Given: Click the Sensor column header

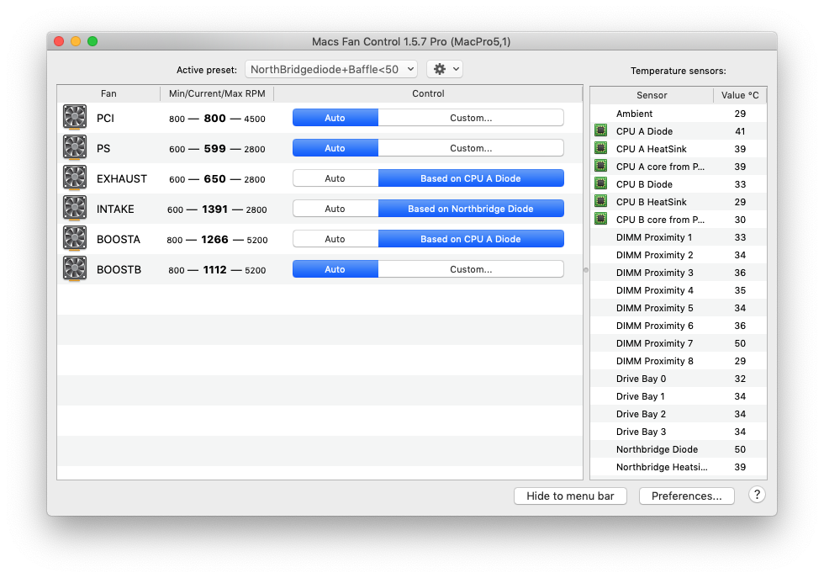Looking at the screenshot, I should 652,95.
